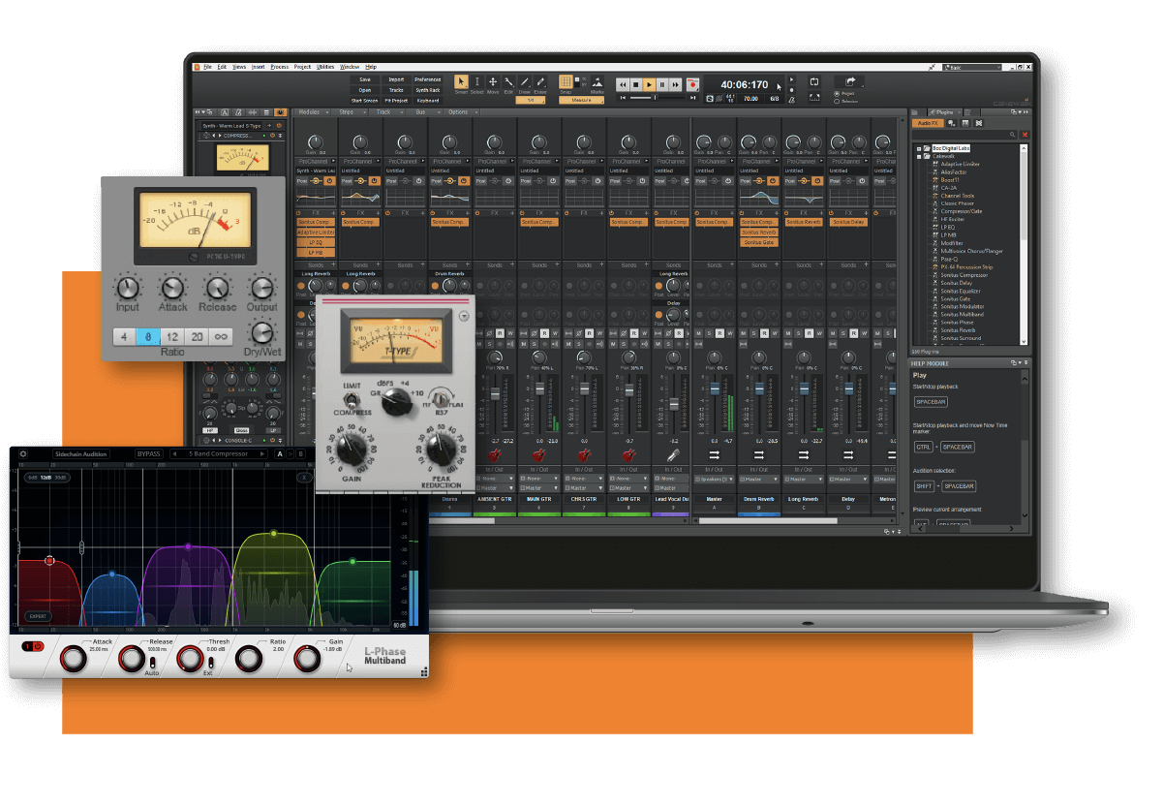Viewport: 1163px width, 807px height.
Task: Select the Smart tool
Action: click(x=461, y=82)
